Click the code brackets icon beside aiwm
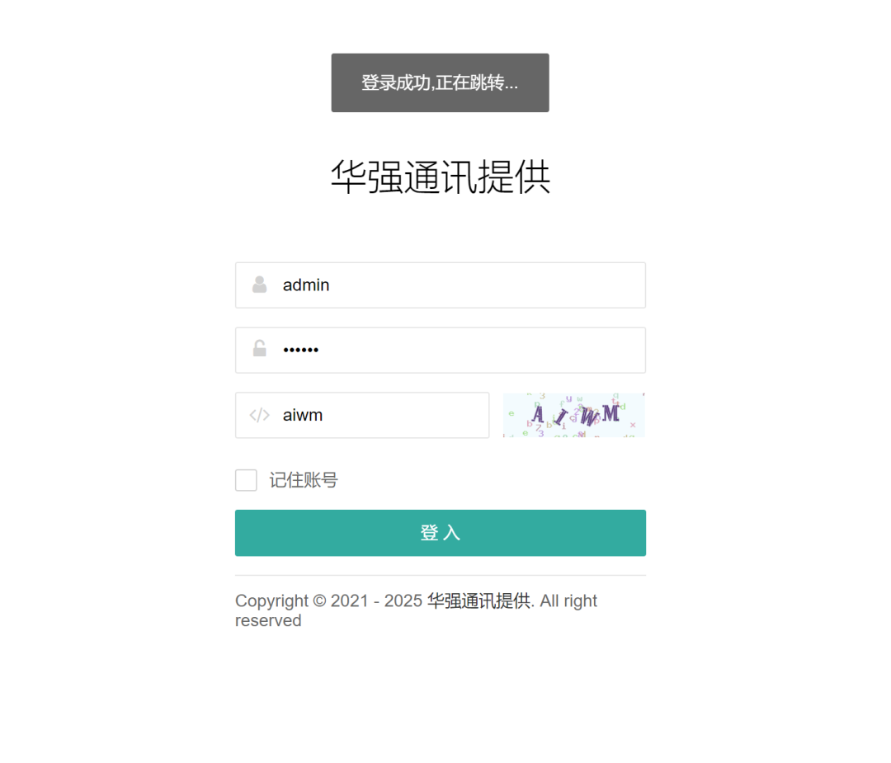Image resolution: width=891 pixels, height=763 pixels. 260,415
